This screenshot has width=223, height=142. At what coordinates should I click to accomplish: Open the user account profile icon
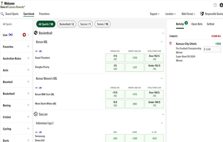coord(221,5)
